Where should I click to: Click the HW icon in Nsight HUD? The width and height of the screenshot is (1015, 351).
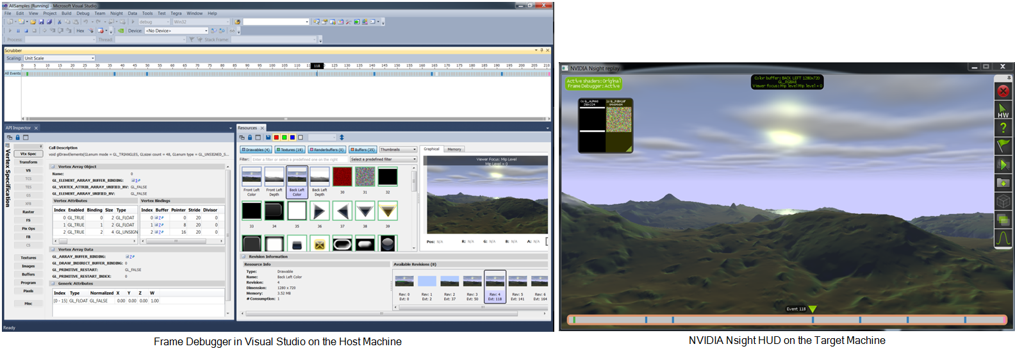(x=1003, y=110)
